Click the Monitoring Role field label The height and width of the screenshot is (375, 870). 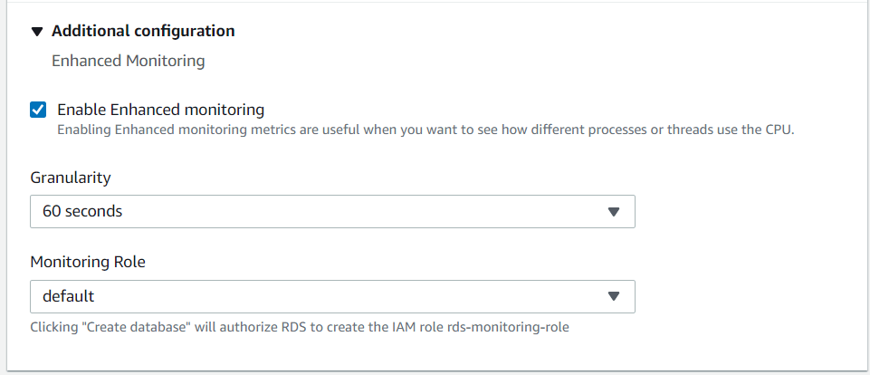tap(88, 262)
